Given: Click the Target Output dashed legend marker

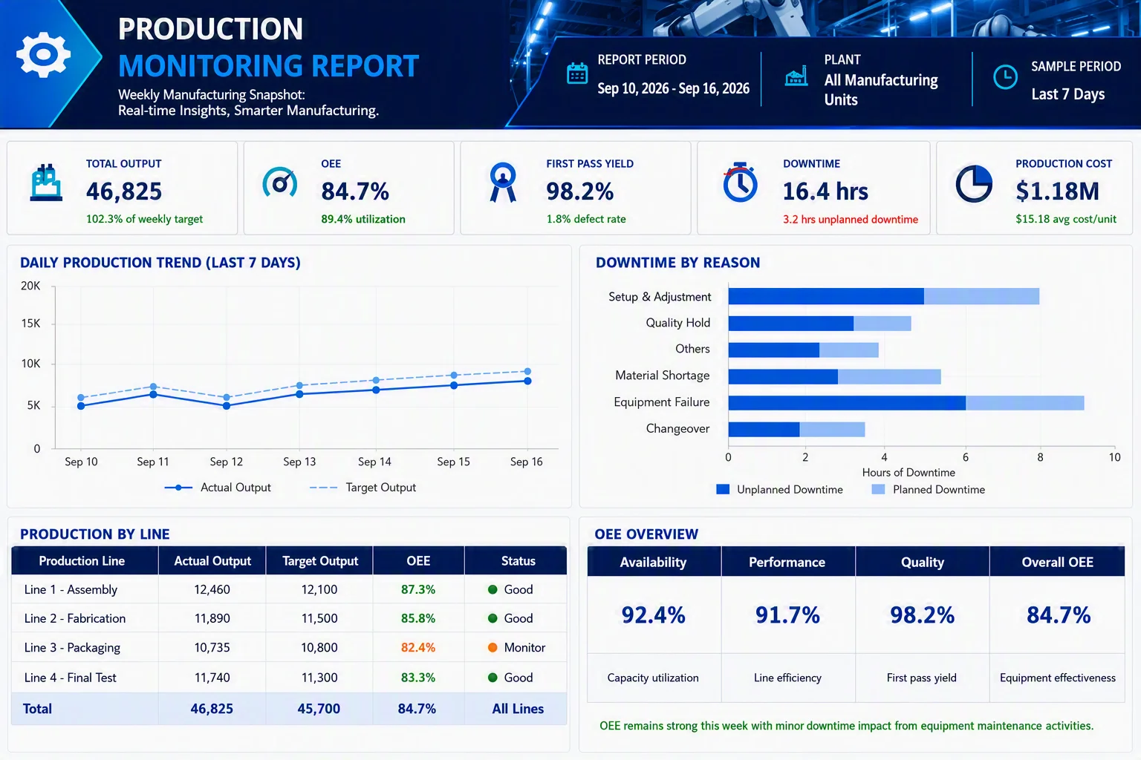Looking at the screenshot, I should (323, 488).
